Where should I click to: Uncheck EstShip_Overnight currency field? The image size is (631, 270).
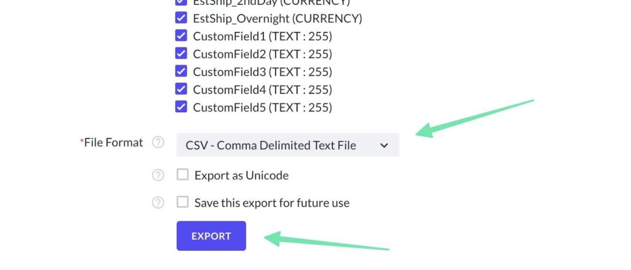[x=181, y=18]
